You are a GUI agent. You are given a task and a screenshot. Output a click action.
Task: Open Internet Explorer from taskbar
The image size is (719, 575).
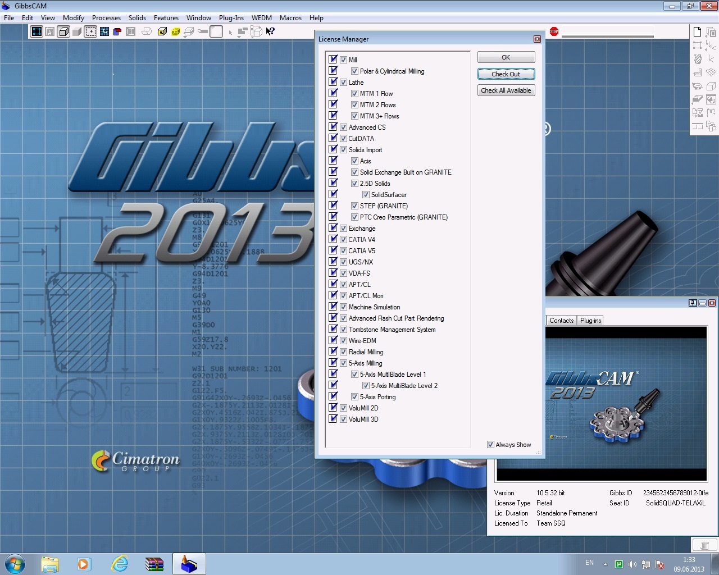[x=119, y=564]
